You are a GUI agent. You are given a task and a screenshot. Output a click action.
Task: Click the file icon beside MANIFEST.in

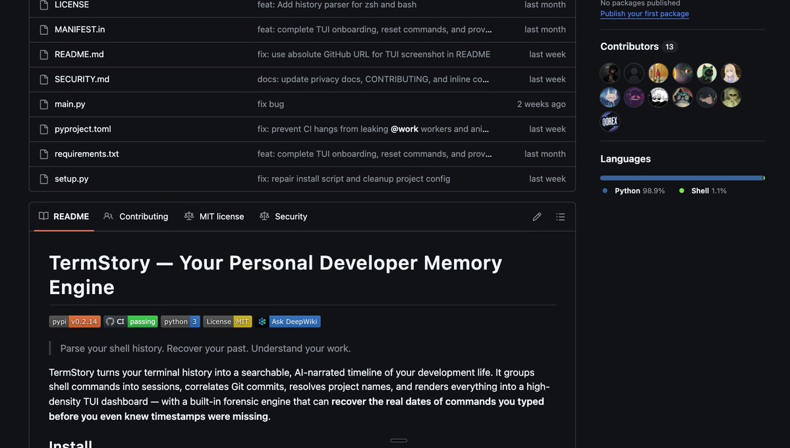(44, 30)
